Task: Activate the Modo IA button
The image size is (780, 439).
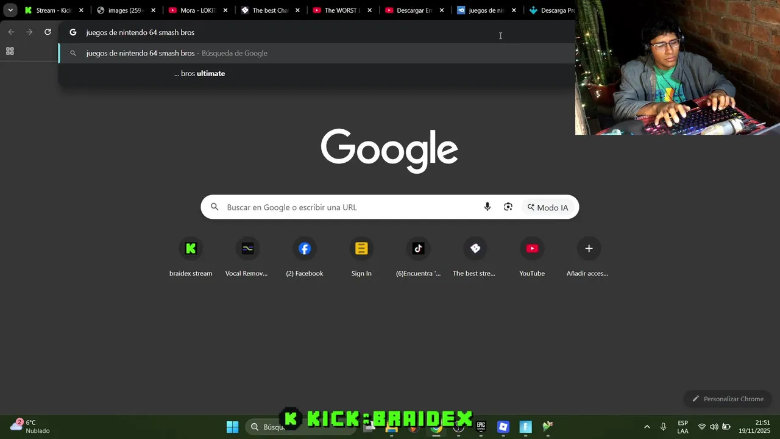Action: coord(548,207)
